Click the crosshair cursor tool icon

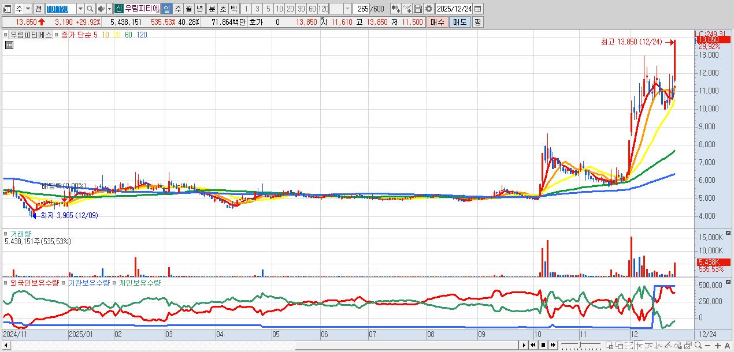coord(640,345)
